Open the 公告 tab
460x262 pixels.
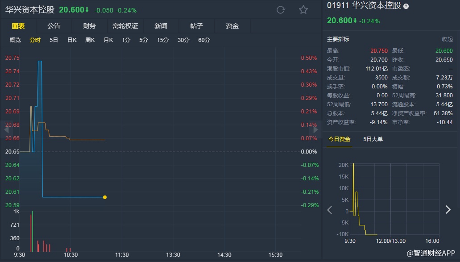(54, 26)
